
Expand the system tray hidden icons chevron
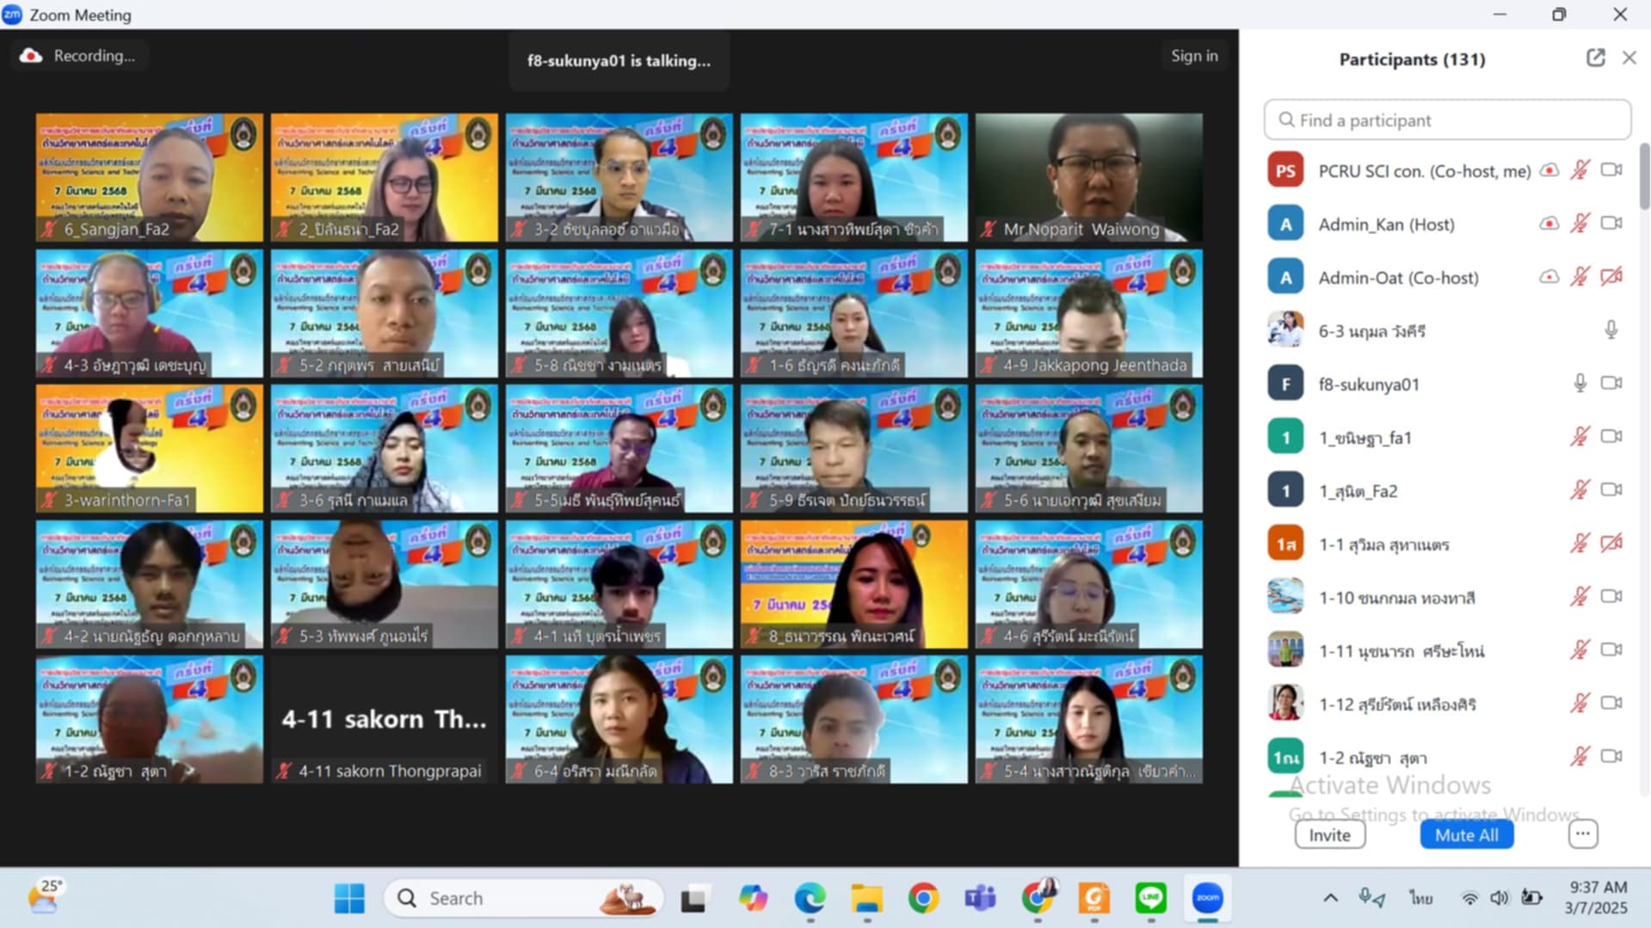(x=1330, y=898)
